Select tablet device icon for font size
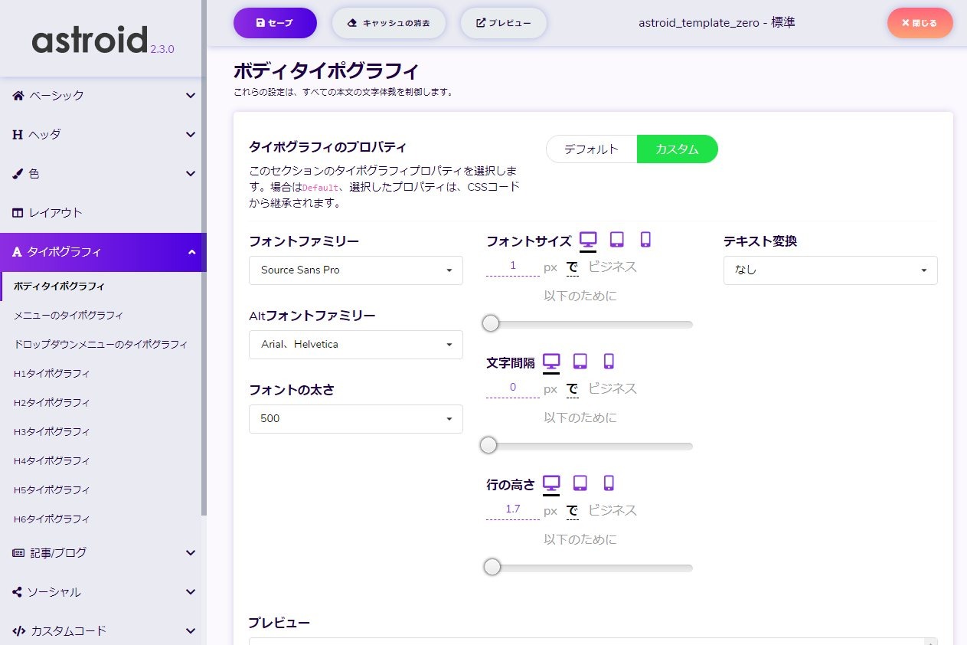 tap(616, 240)
